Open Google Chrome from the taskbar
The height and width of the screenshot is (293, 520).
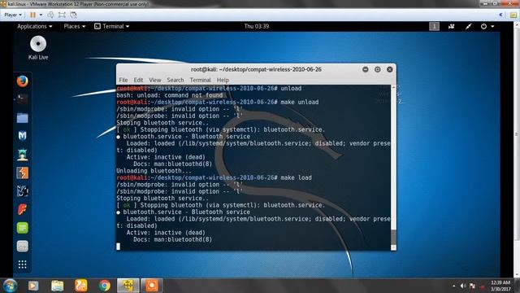pos(105,286)
